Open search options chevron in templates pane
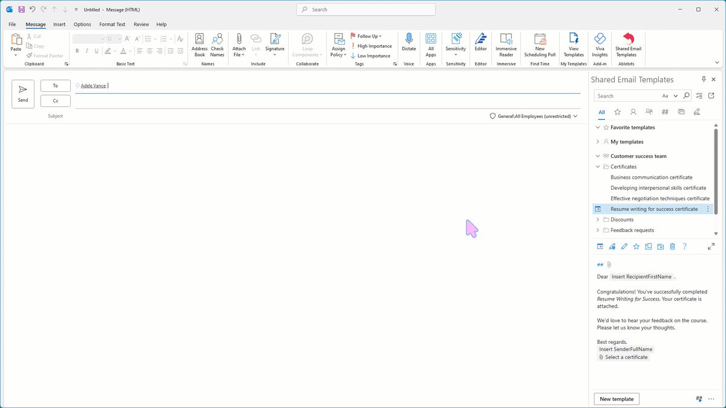The image size is (726, 408). point(676,96)
